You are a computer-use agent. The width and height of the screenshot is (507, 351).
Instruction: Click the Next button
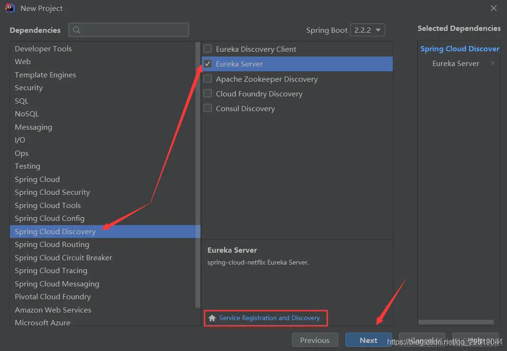coord(368,340)
